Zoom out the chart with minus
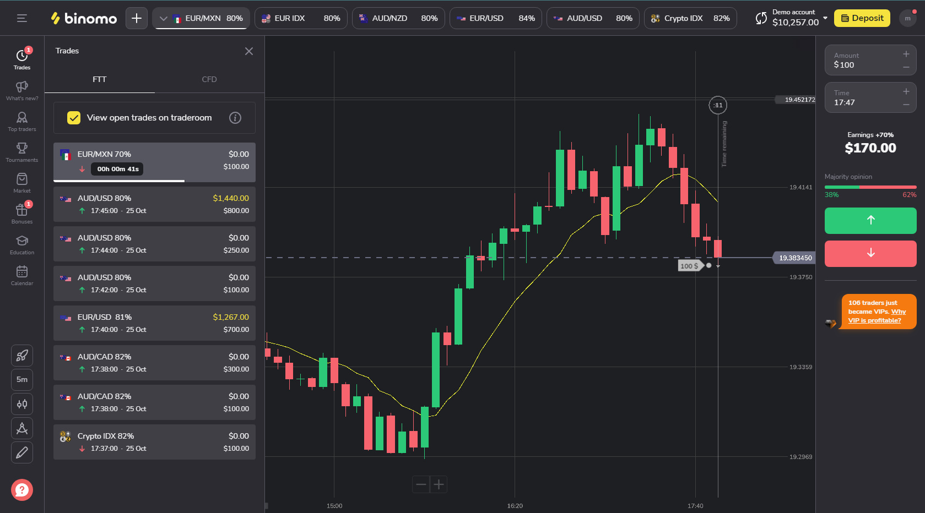The height and width of the screenshot is (513, 925). click(x=421, y=485)
